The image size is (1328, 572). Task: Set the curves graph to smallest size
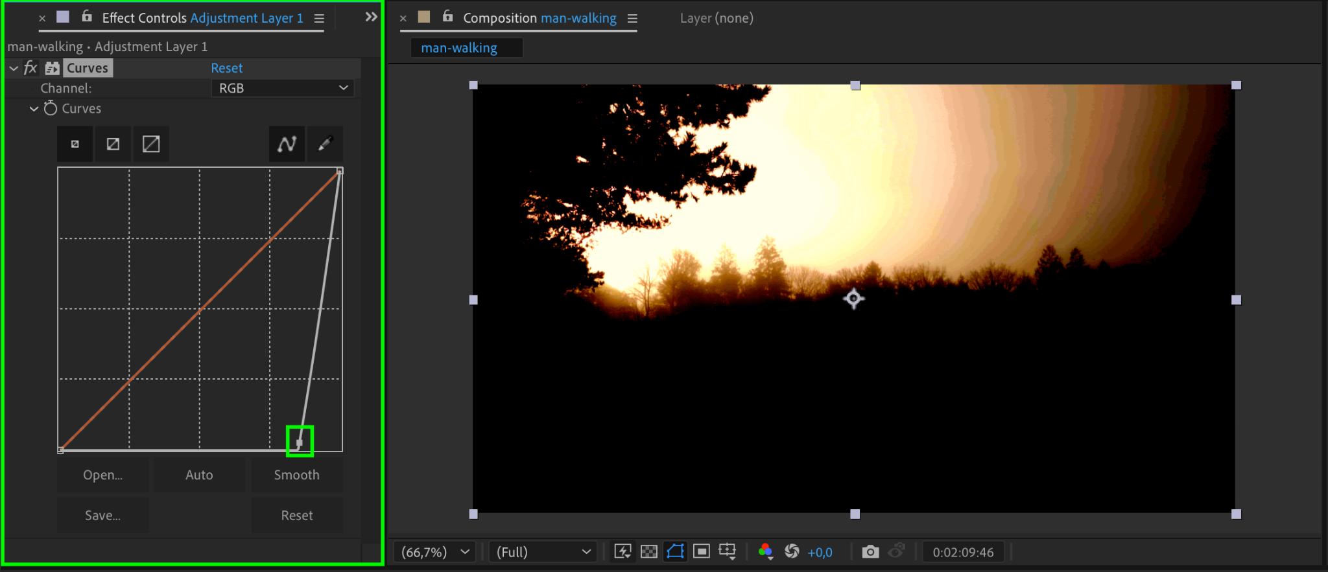[75, 144]
